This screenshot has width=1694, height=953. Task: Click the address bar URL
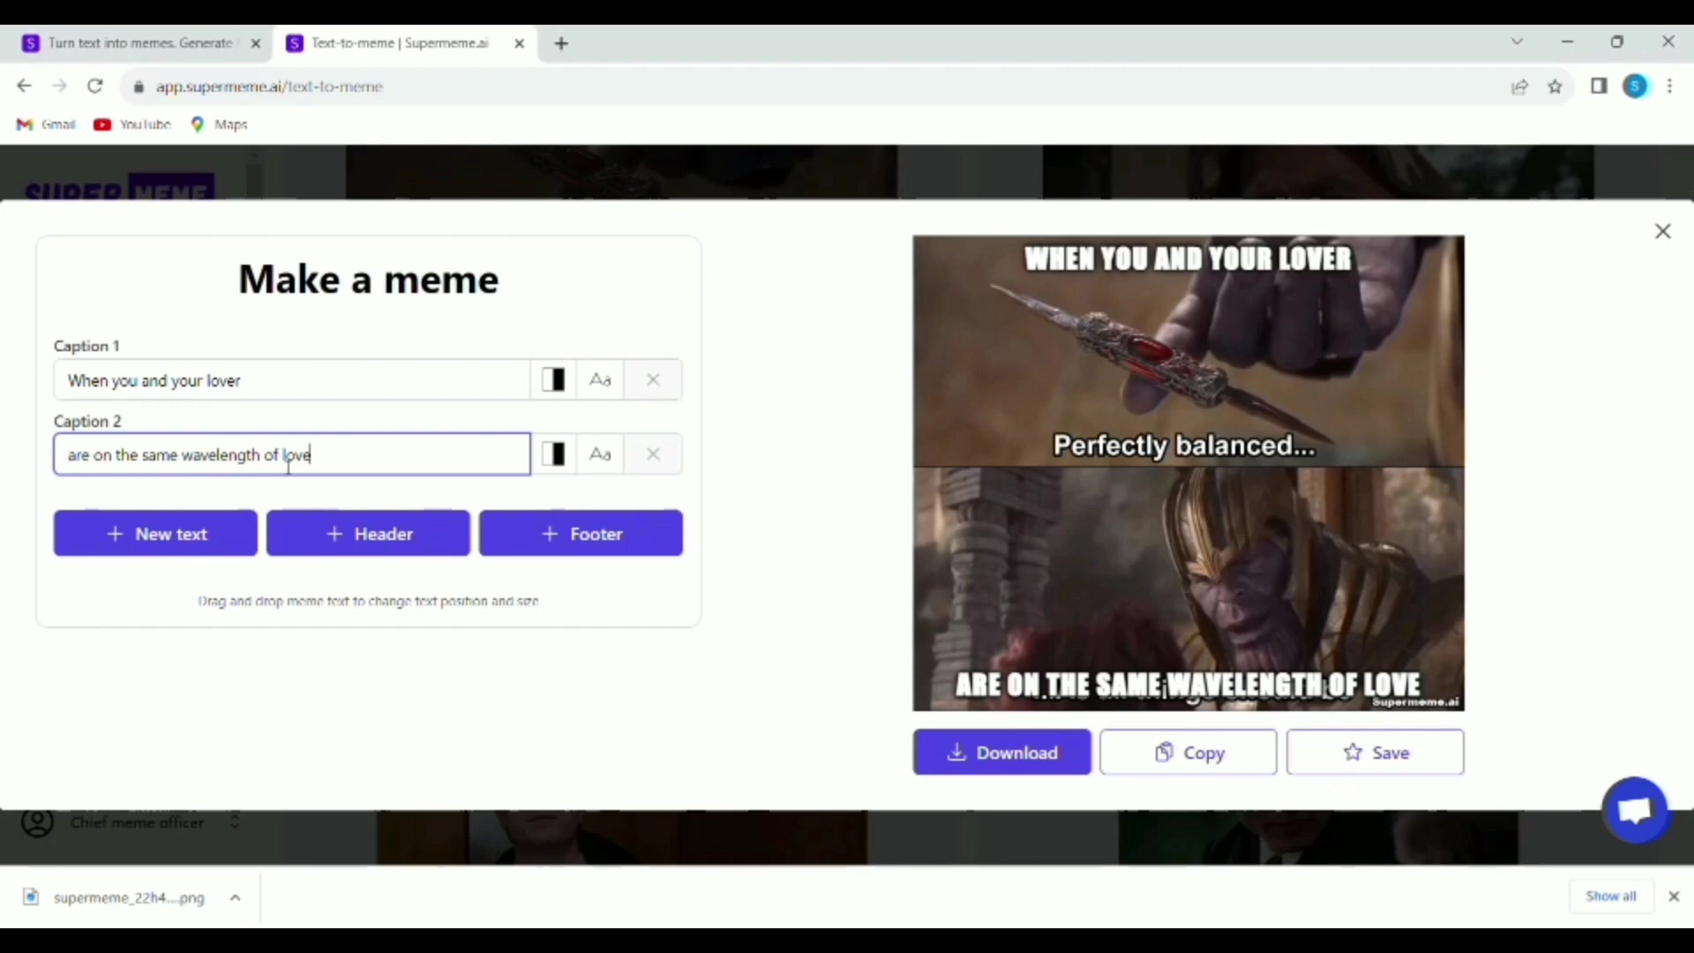pos(269,86)
